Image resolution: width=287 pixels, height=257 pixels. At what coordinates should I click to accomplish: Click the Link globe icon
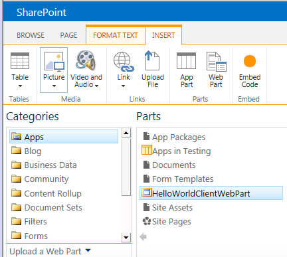[124, 62]
